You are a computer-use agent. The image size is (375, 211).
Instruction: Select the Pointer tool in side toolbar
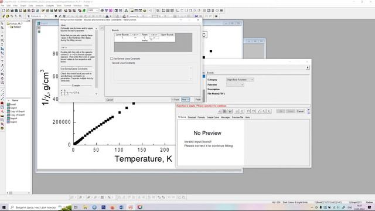point(2,23)
